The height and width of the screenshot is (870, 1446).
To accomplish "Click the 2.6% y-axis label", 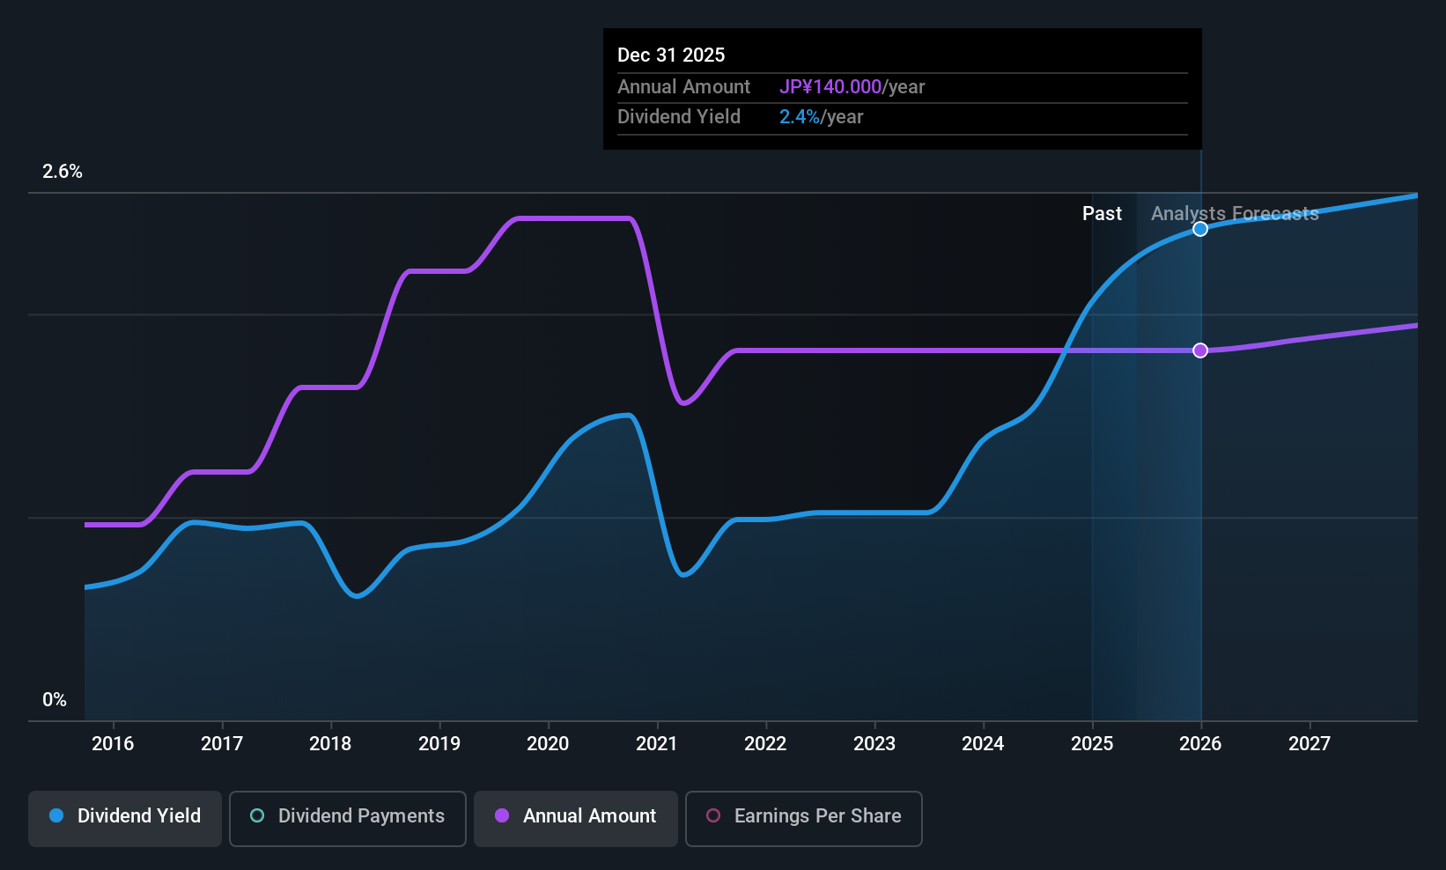I will coord(63,172).
